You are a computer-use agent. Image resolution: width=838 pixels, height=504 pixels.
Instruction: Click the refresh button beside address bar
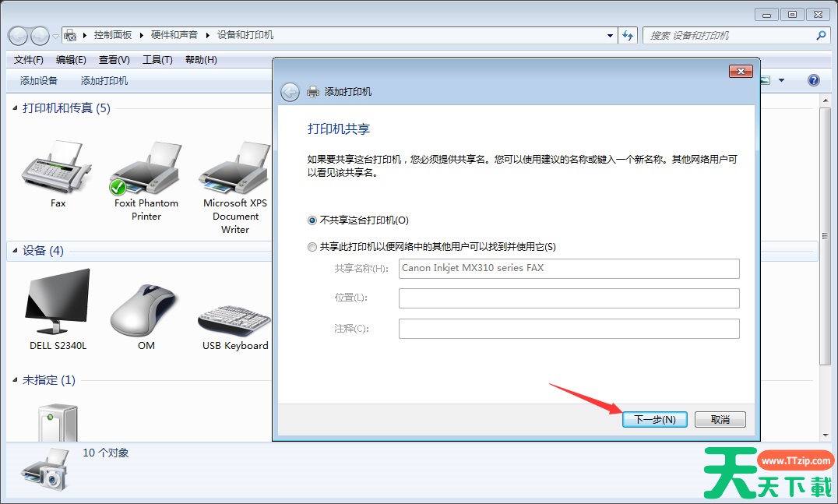[x=628, y=36]
